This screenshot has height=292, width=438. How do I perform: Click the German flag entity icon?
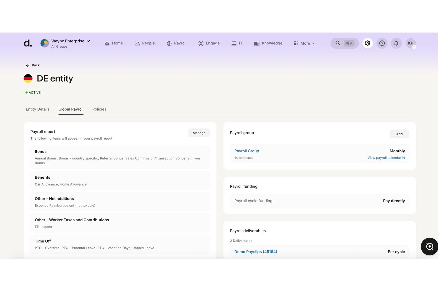[x=28, y=78]
